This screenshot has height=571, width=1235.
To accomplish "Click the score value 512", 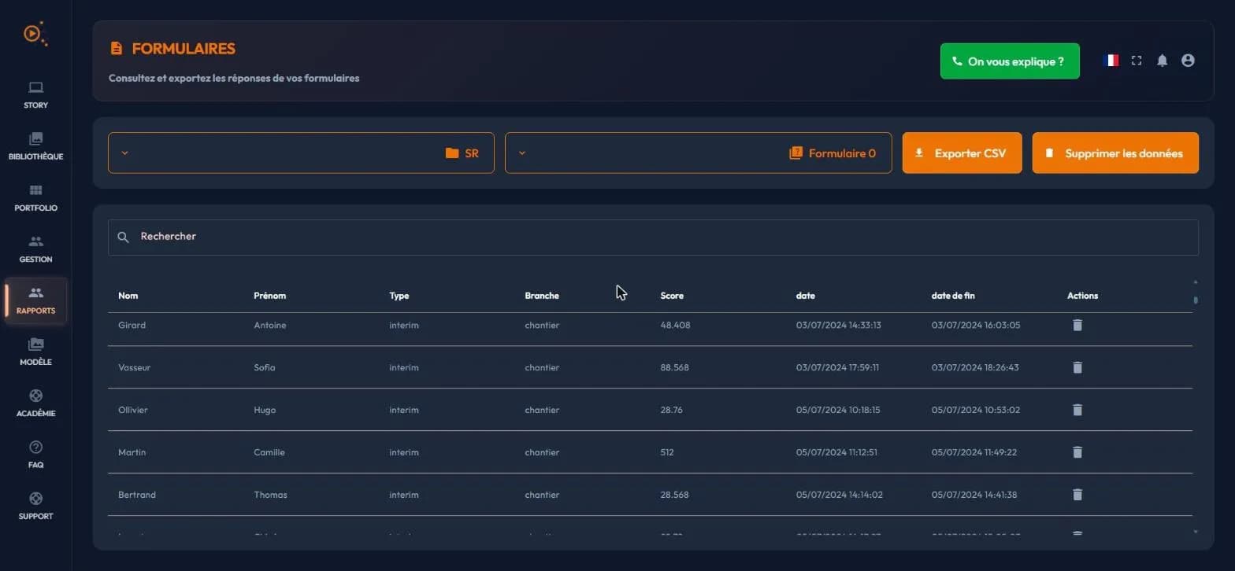I will (667, 452).
